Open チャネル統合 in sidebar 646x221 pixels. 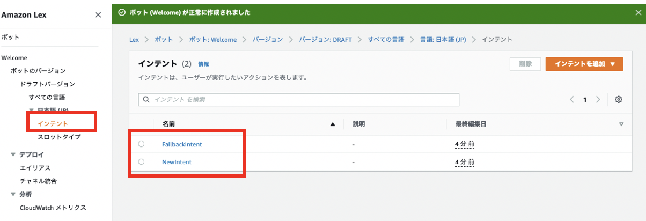tap(38, 181)
